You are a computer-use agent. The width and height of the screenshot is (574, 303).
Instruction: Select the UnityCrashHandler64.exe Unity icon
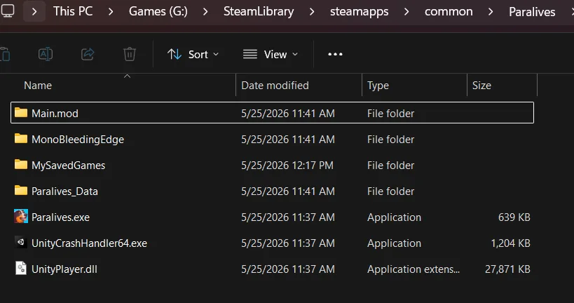(x=21, y=243)
